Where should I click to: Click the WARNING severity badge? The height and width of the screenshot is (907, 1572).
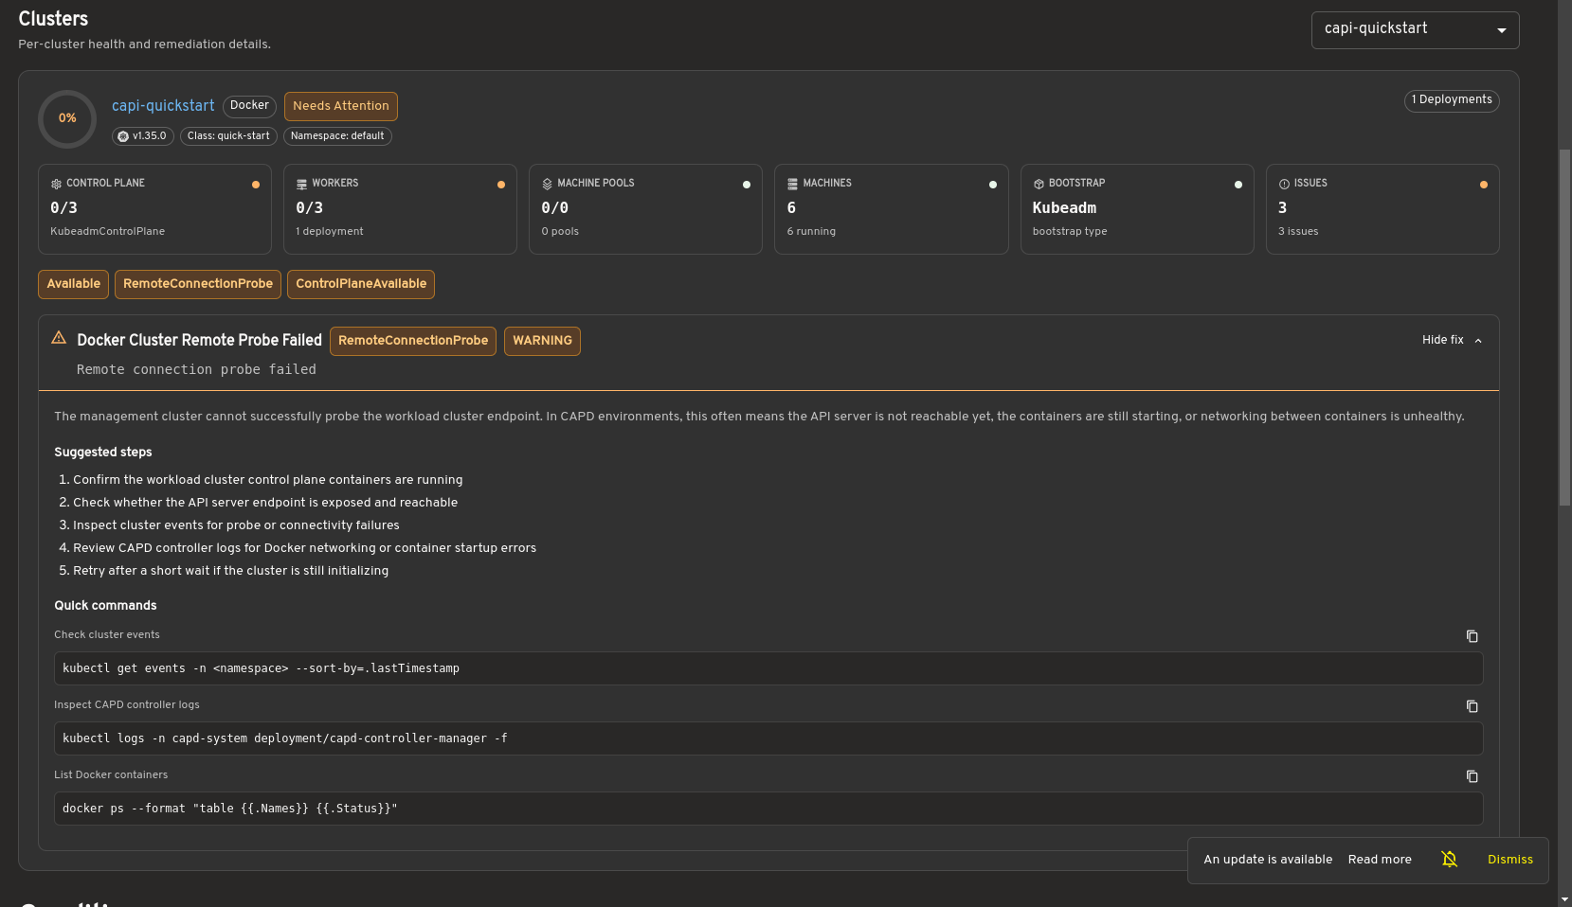[x=542, y=341]
